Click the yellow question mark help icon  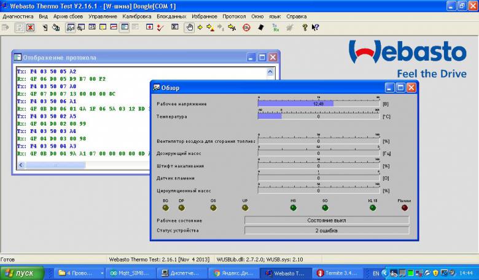click(x=305, y=28)
